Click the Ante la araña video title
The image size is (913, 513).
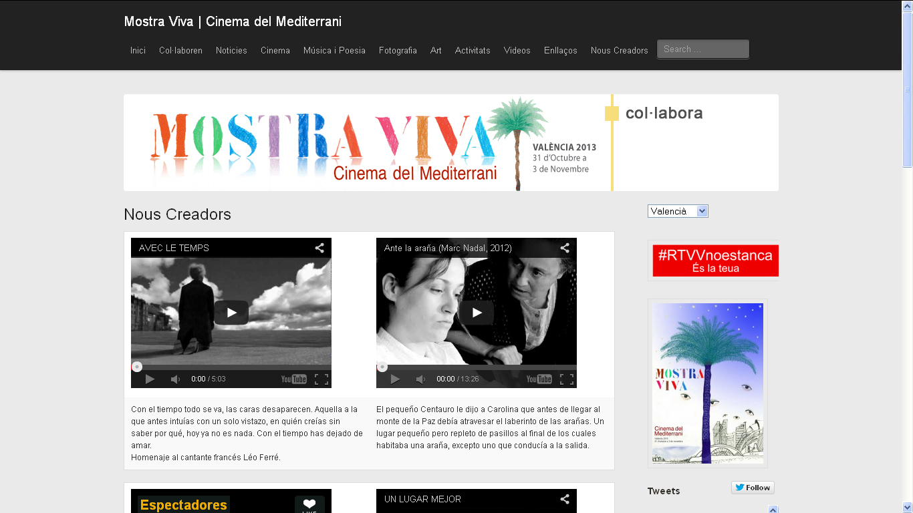448,248
